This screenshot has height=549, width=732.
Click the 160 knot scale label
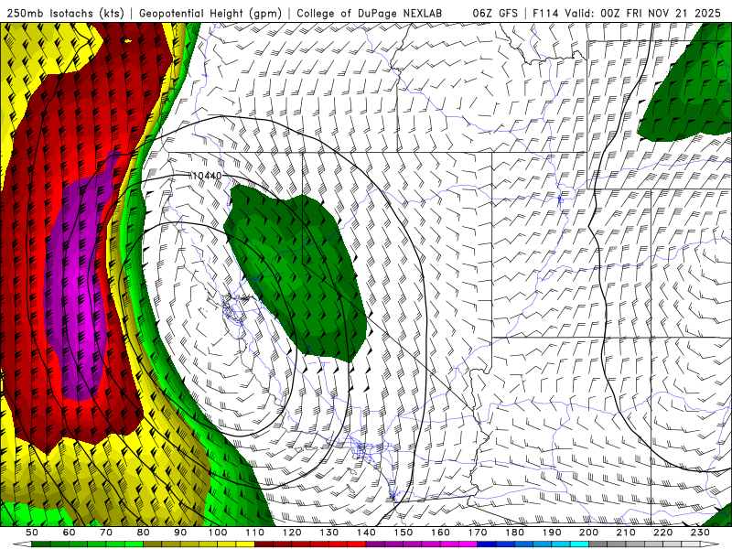(440, 533)
